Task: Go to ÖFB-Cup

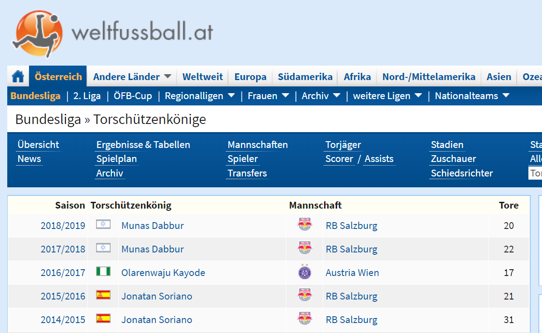Action: coord(133,96)
